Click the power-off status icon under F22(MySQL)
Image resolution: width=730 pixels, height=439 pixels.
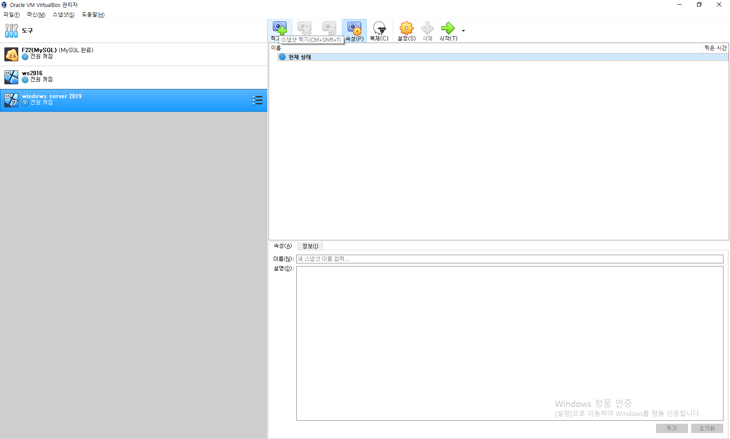(x=25, y=57)
